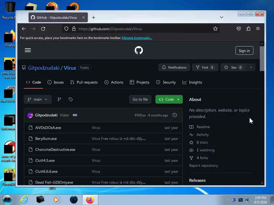Open the Video commit message
The image size is (274, 205).
[x=64, y=115]
